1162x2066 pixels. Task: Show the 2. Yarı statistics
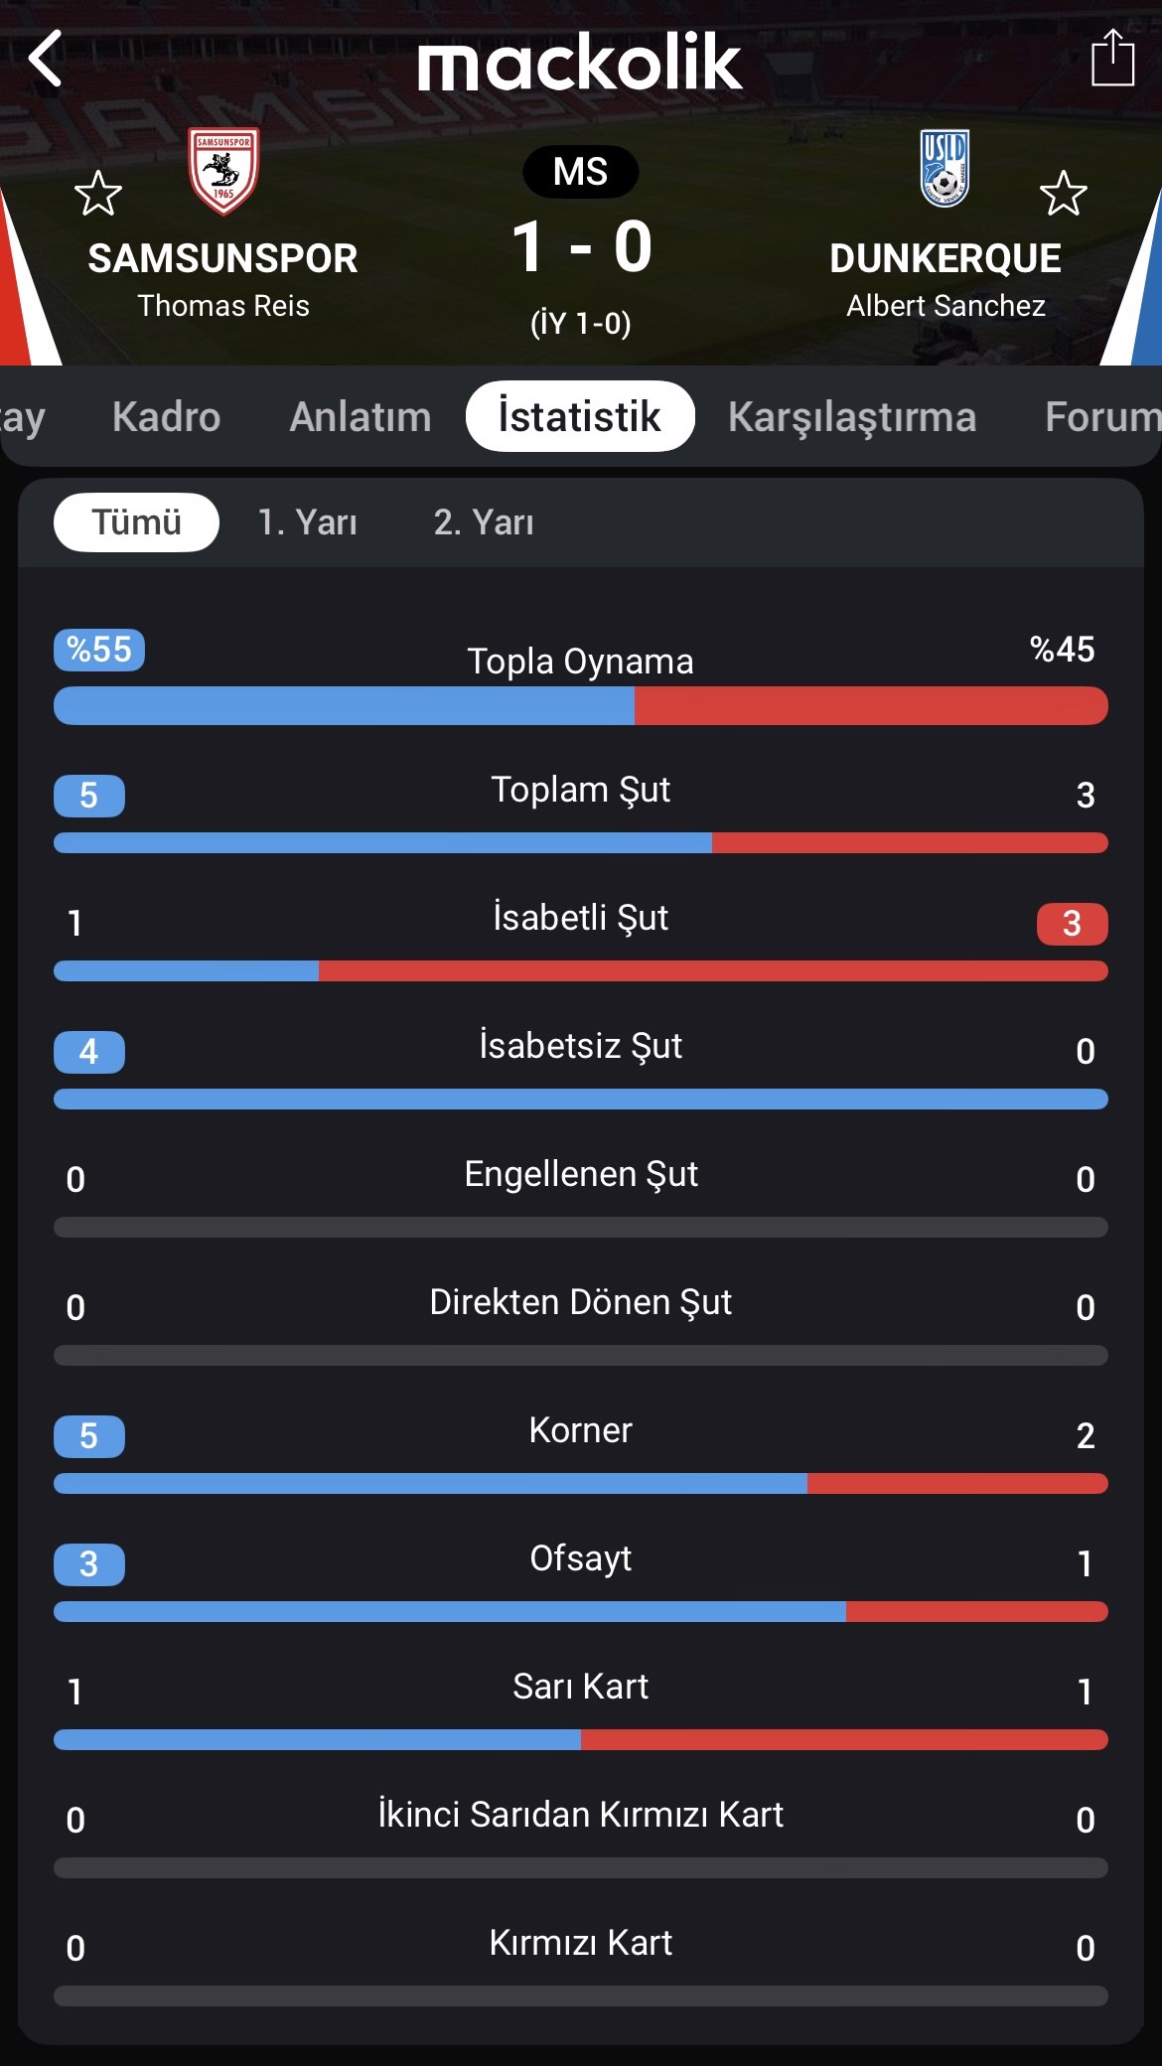(x=484, y=522)
